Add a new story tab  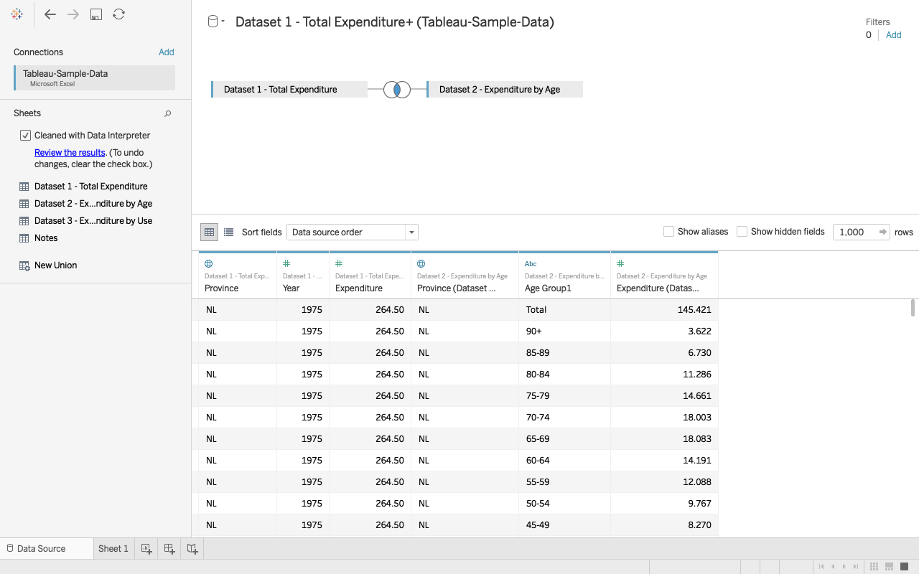(192, 548)
